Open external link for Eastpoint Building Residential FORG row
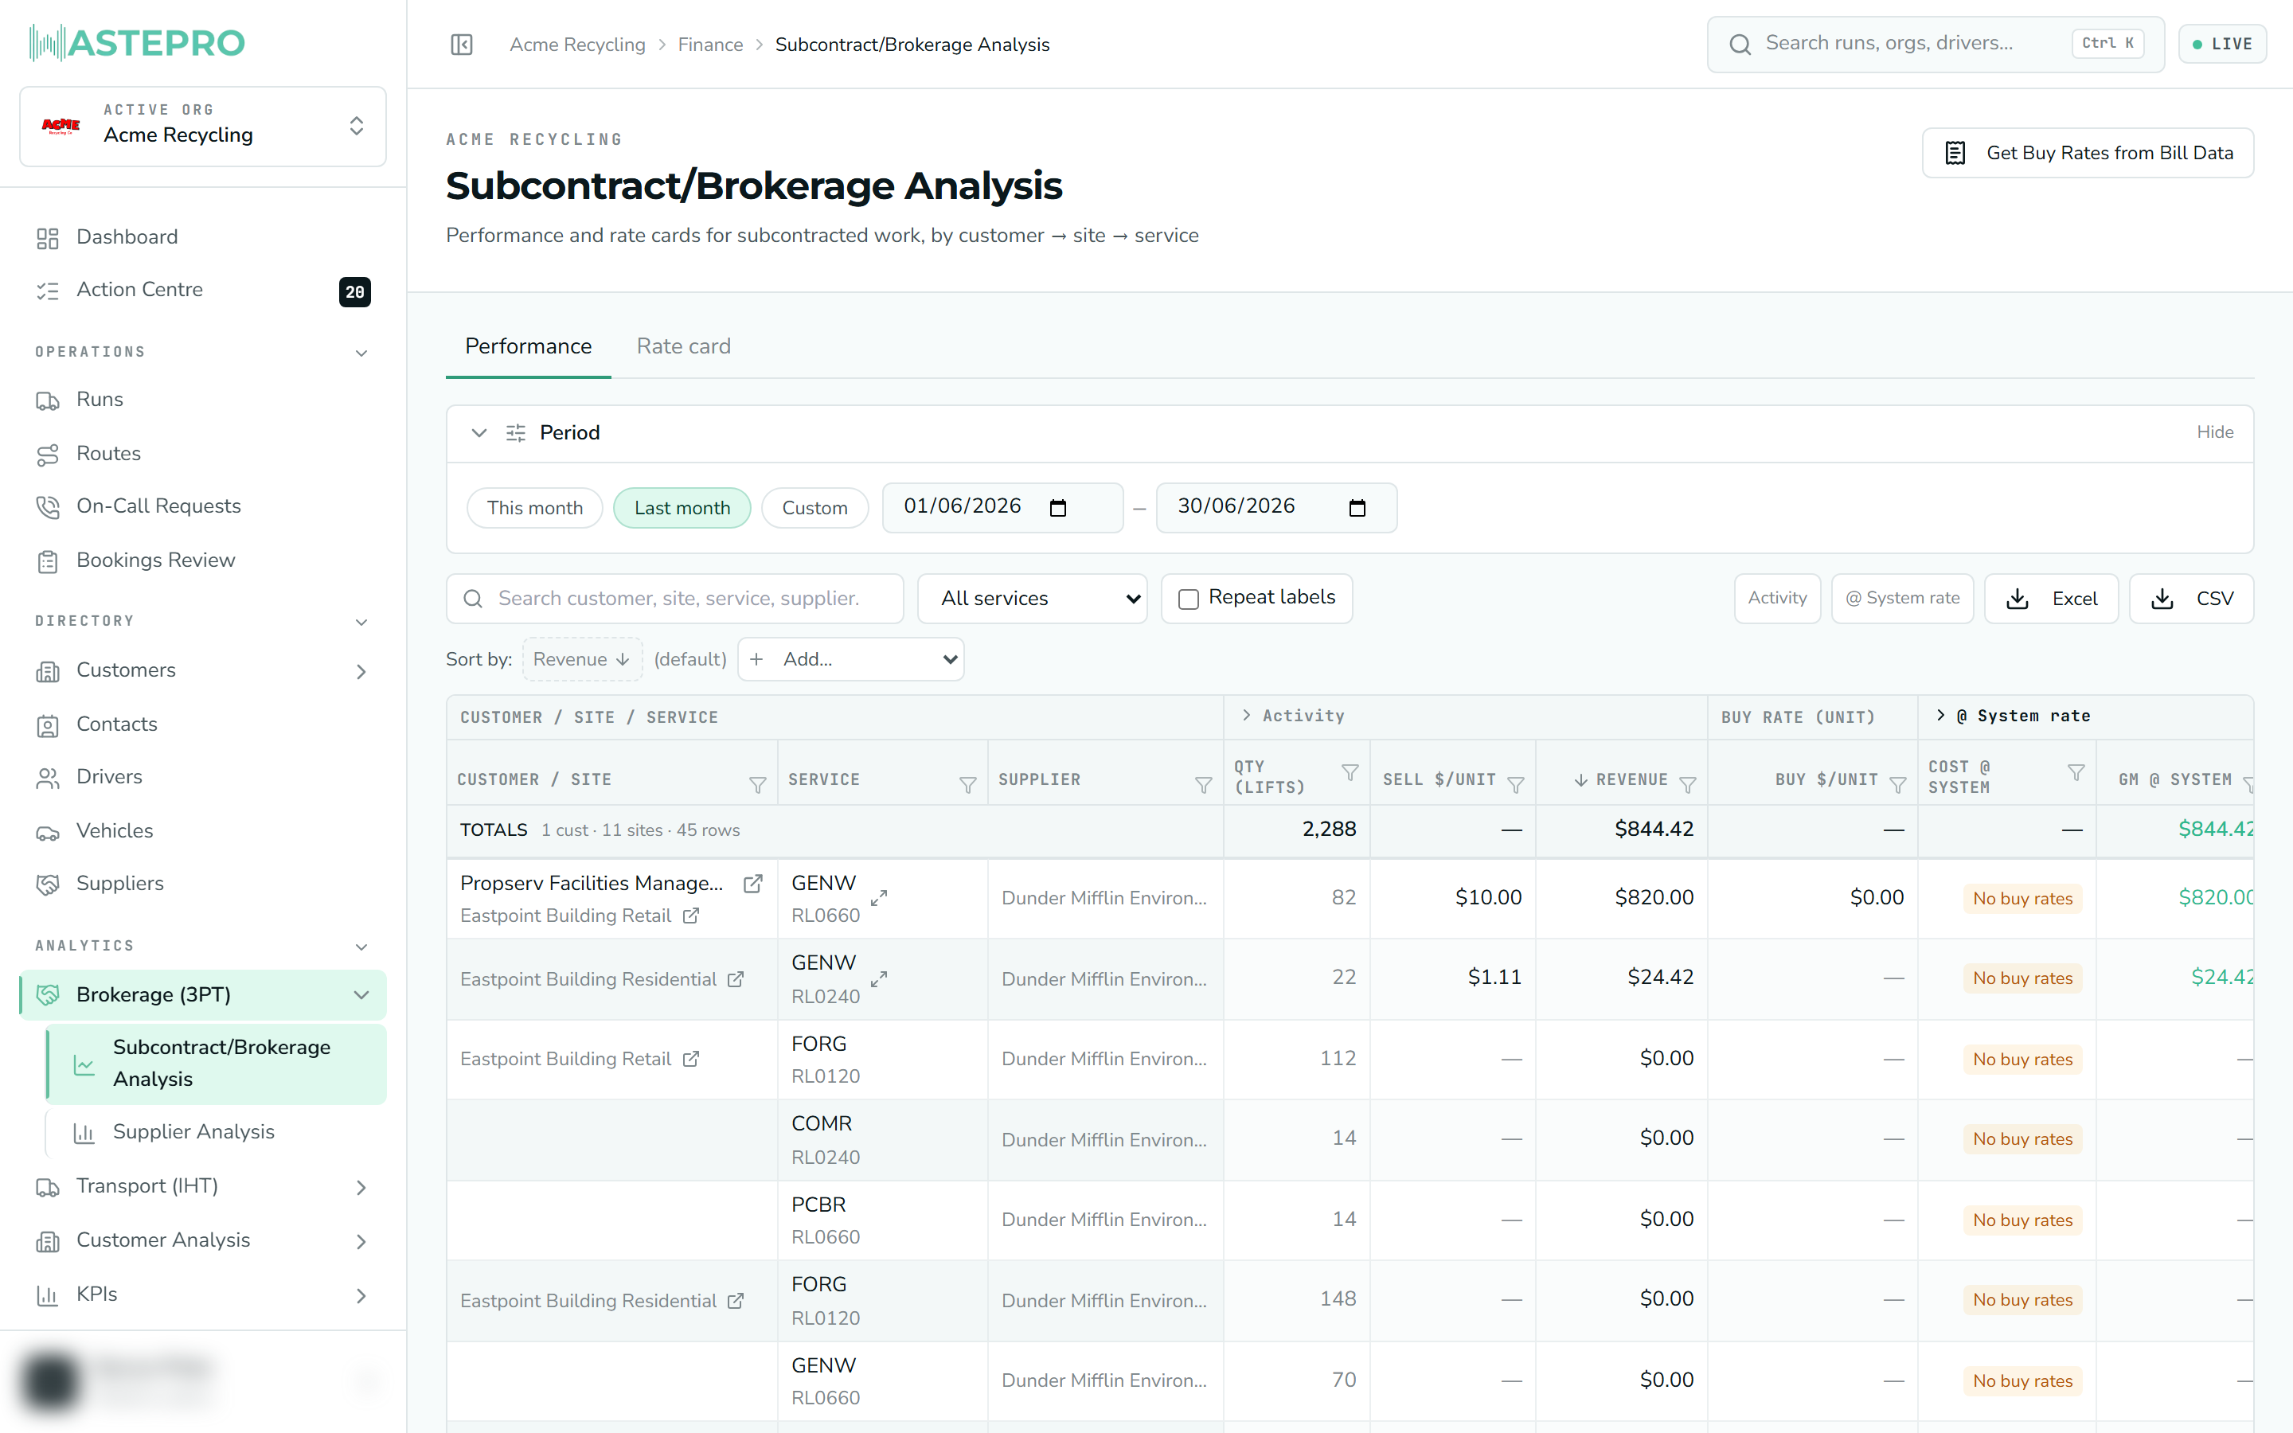This screenshot has width=2293, height=1433. coord(736,1302)
